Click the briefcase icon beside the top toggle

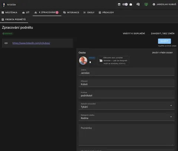(131, 4)
